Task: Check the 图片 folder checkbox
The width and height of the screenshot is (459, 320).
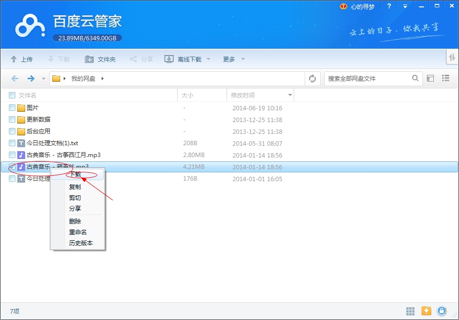Action: (x=12, y=108)
